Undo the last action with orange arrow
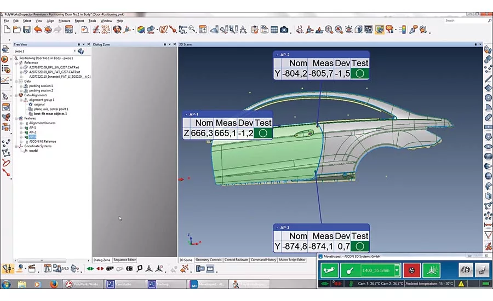 (38, 30)
